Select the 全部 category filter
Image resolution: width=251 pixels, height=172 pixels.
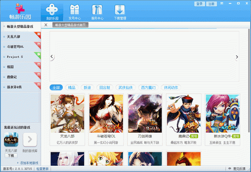(x=56, y=87)
